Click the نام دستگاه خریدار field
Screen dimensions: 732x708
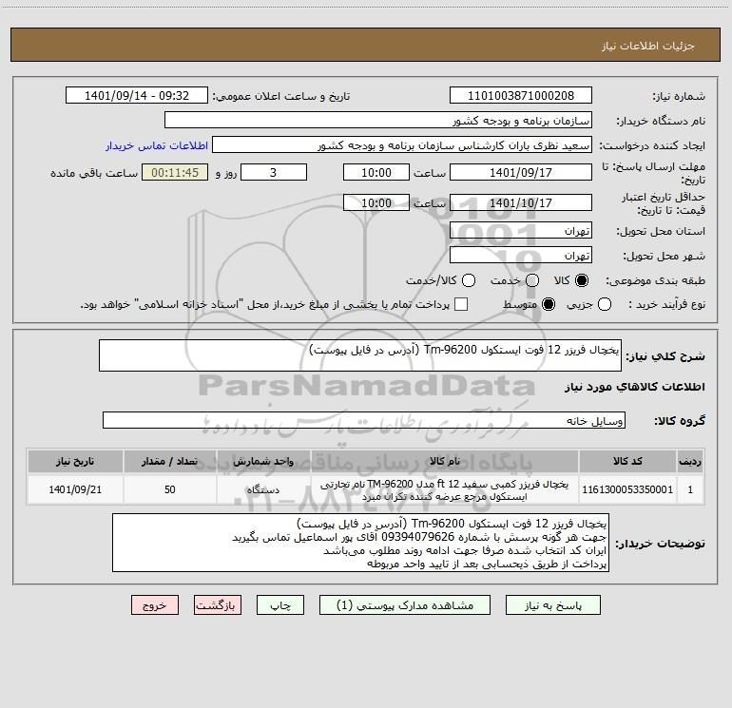(x=378, y=120)
